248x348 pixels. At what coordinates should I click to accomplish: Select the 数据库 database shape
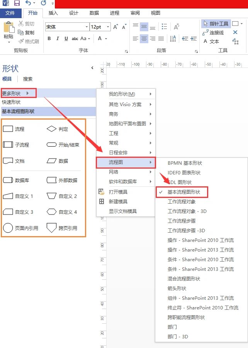16,180
